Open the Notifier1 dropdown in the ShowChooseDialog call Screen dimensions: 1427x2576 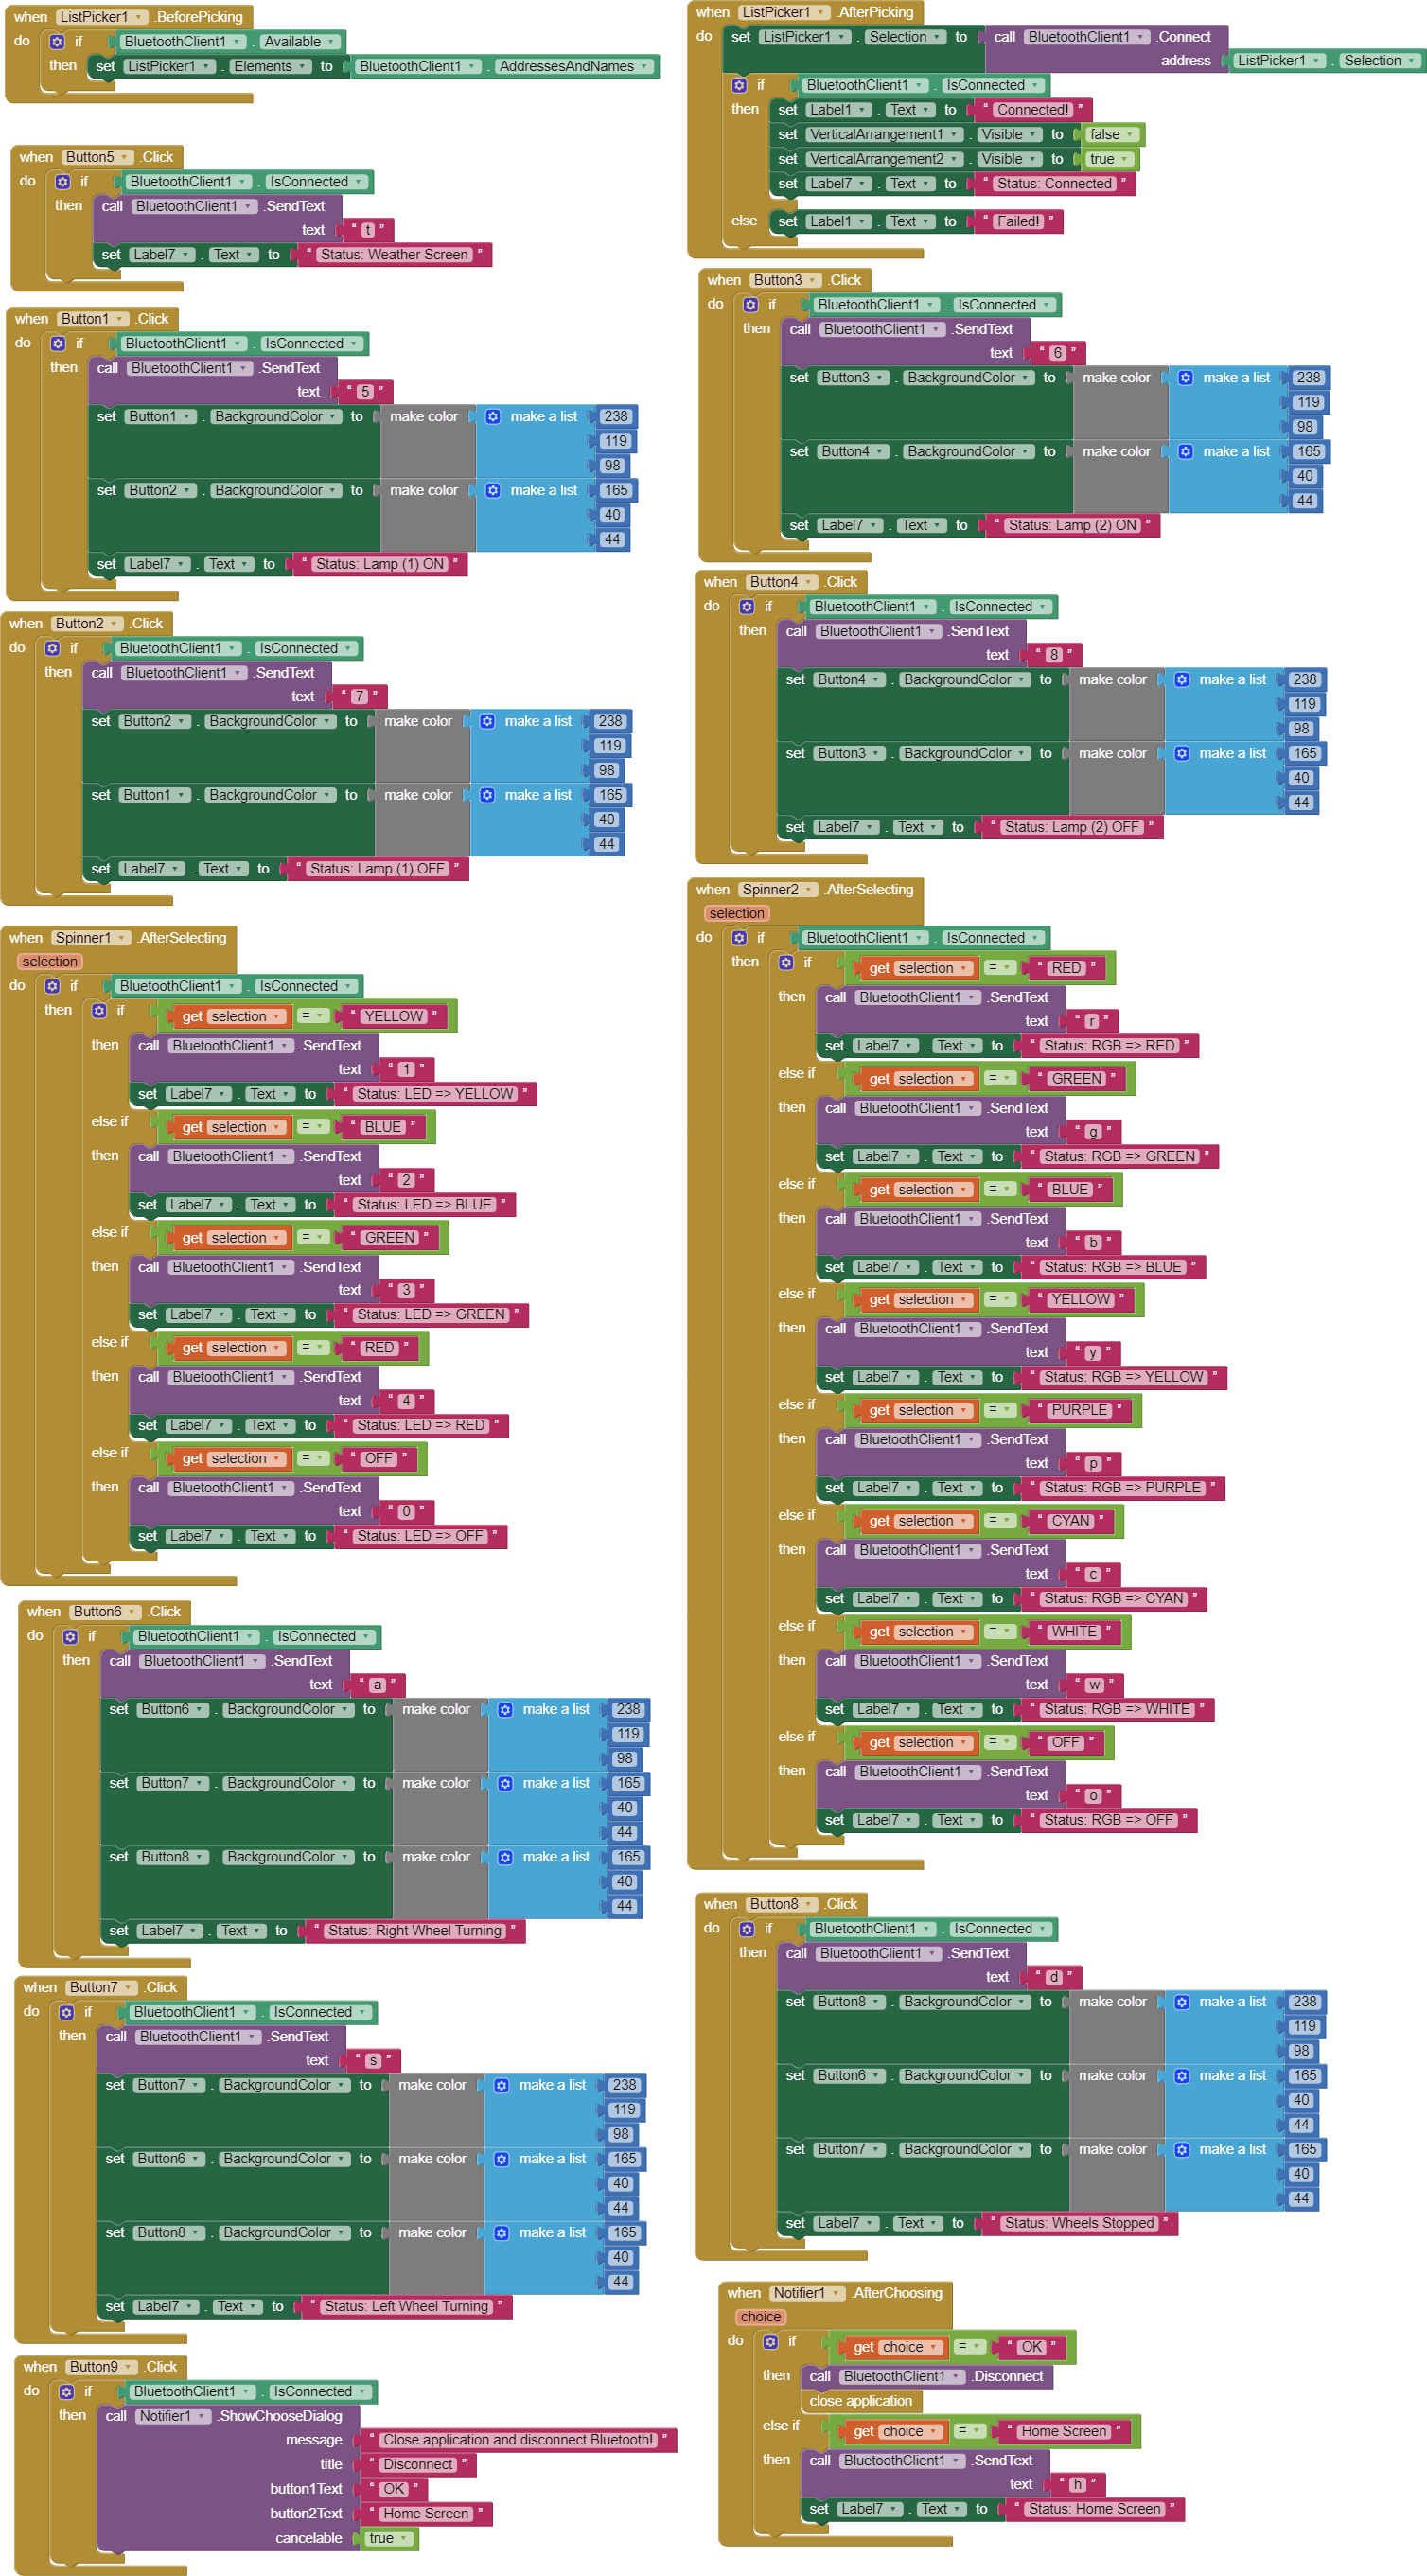tap(173, 2416)
